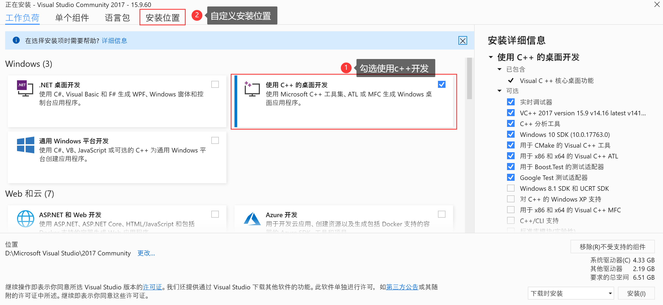Click the red number 2 annotation badge
663x305 pixels.
197,15
